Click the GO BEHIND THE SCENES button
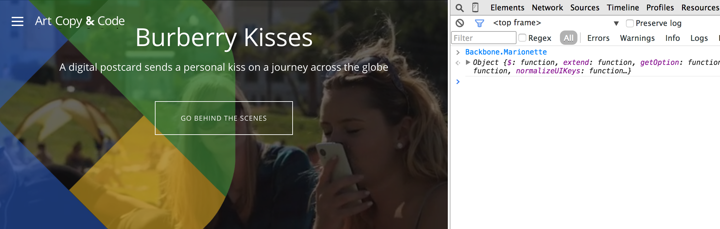Image resolution: width=720 pixels, height=229 pixels. [224, 118]
